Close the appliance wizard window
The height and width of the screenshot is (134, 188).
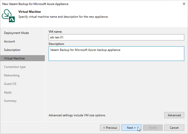coord(184,4)
